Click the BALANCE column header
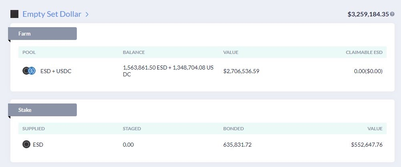Image resolution: width=401 pixels, height=167 pixels. [134, 52]
